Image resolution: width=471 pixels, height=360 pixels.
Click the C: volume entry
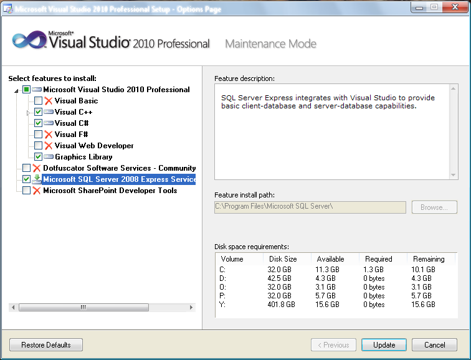(222, 270)
